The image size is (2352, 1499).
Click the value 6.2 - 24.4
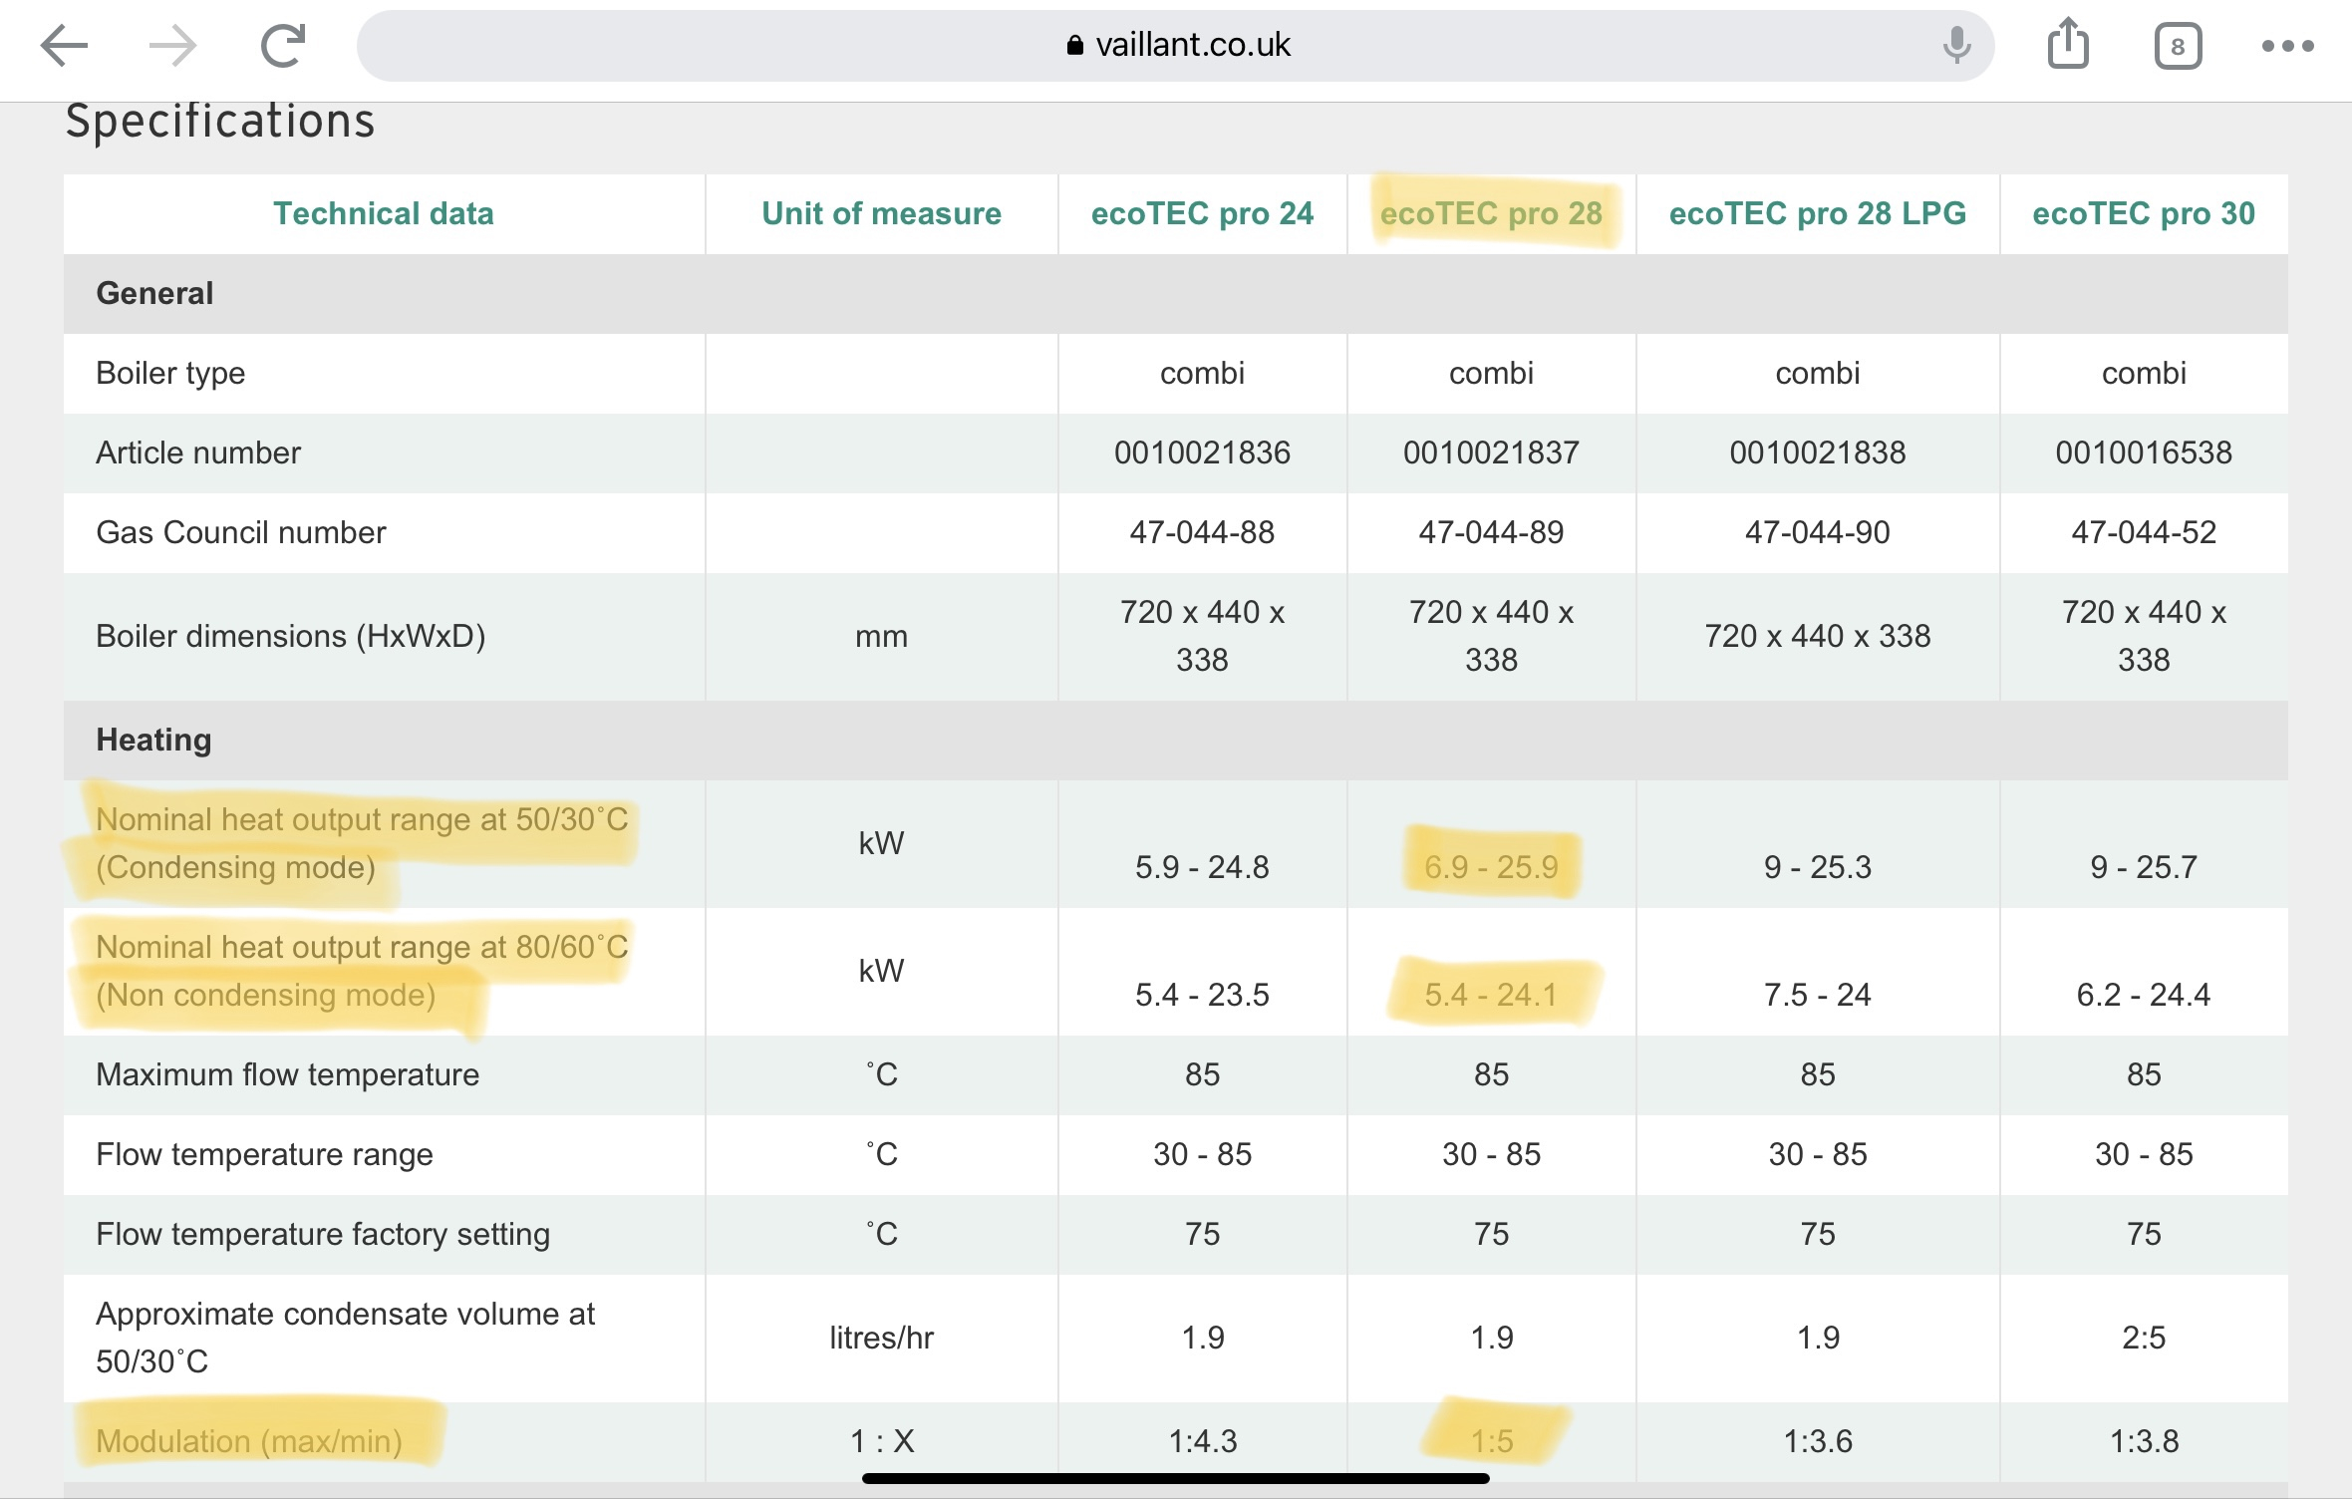[x=2144, y=995]
